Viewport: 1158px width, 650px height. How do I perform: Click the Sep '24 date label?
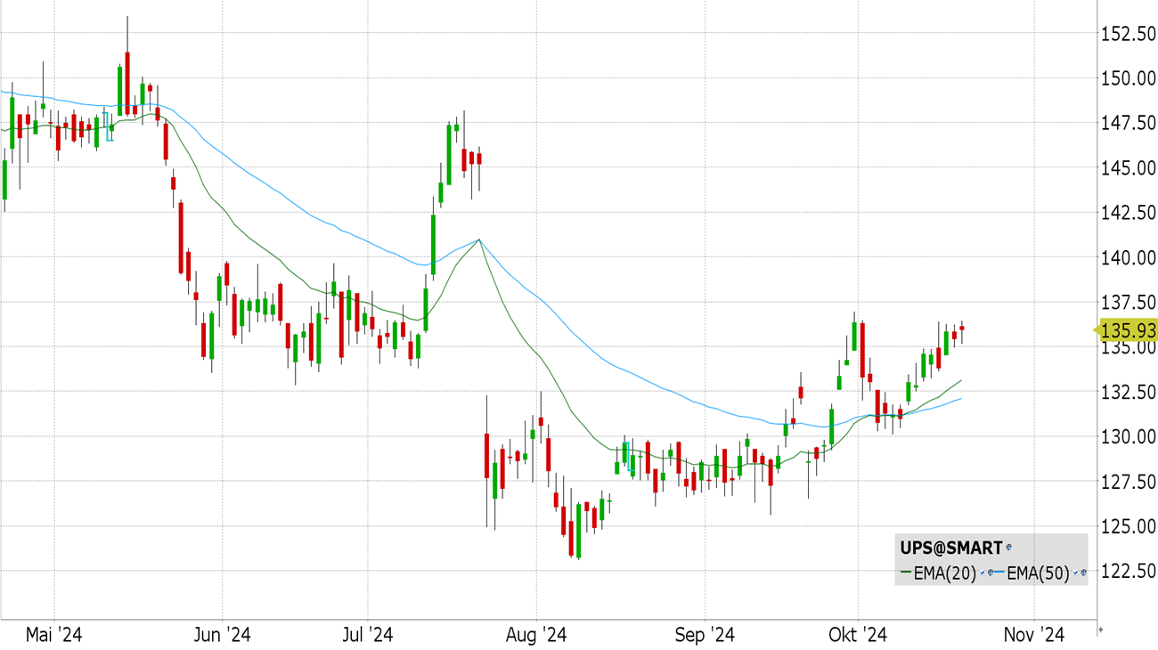pyautogui.click(x=705, y=635)
